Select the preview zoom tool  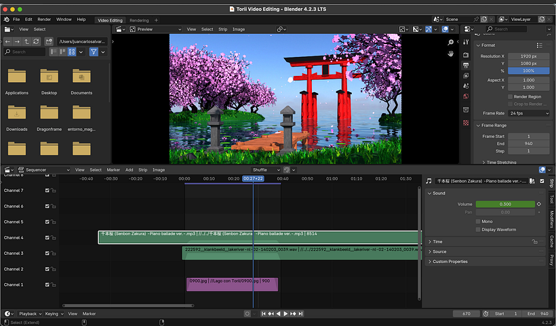pyautogui.click(x=451, y=43)
